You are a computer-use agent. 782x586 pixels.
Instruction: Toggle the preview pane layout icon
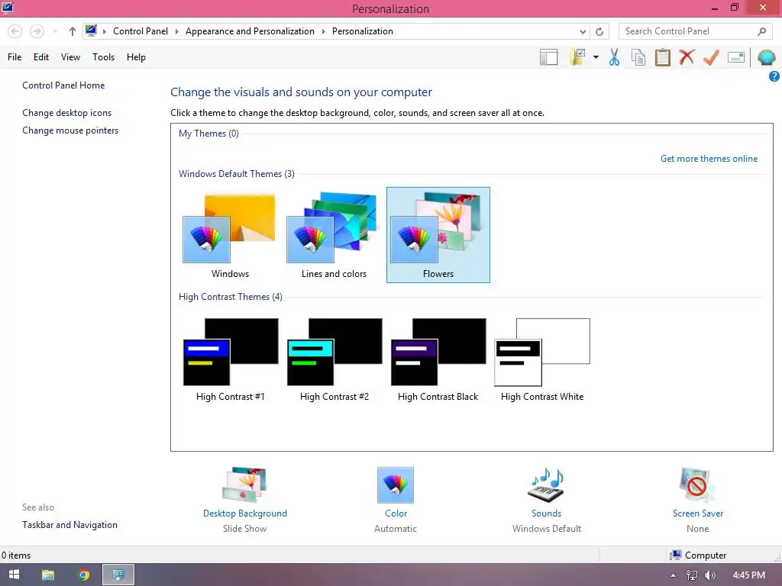(x=548, y=57)
